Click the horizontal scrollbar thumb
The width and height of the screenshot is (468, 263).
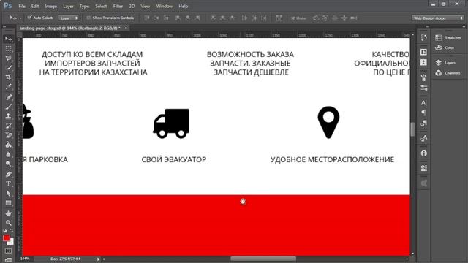tap(263, 259)
